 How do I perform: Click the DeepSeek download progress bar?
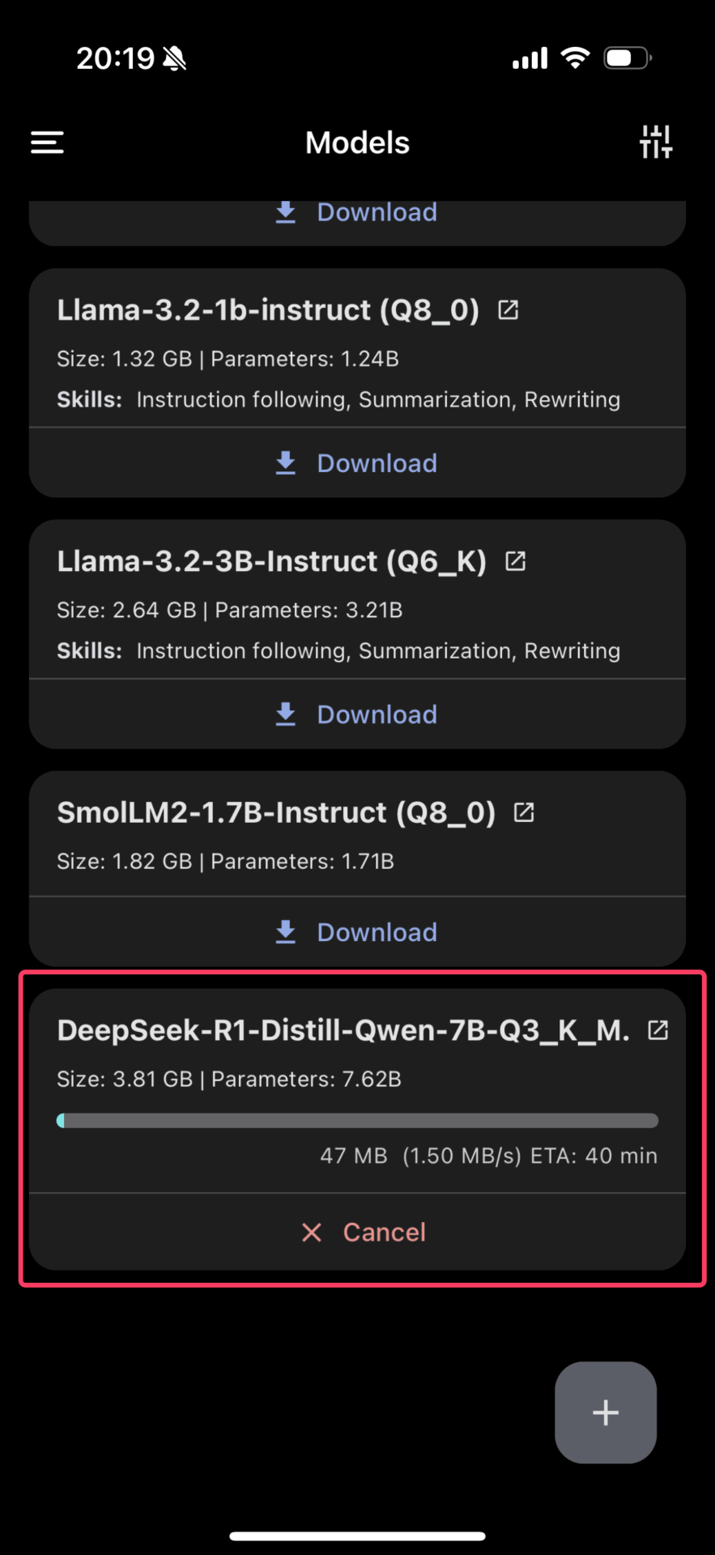(357, 1121)
